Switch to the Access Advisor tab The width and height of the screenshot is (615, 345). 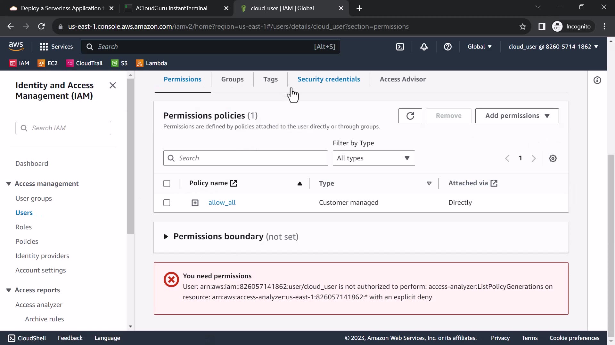(403, 79)
